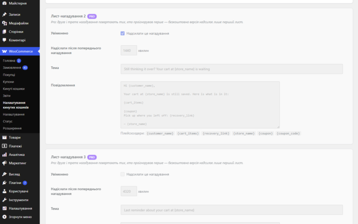Click the 'Лист-нагадування 3' section heading

68,157
